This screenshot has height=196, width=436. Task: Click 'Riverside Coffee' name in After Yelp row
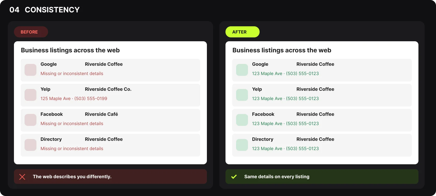(315, 89)
